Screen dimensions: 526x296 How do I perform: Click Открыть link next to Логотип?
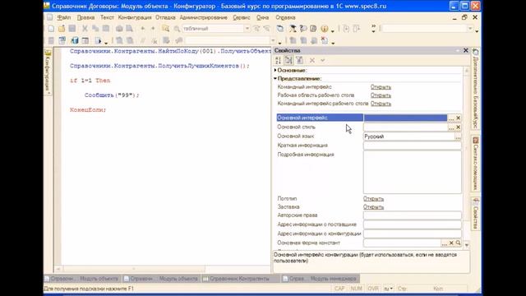[373, 199]
